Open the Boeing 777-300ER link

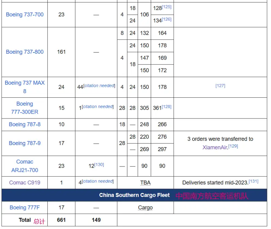25,108
